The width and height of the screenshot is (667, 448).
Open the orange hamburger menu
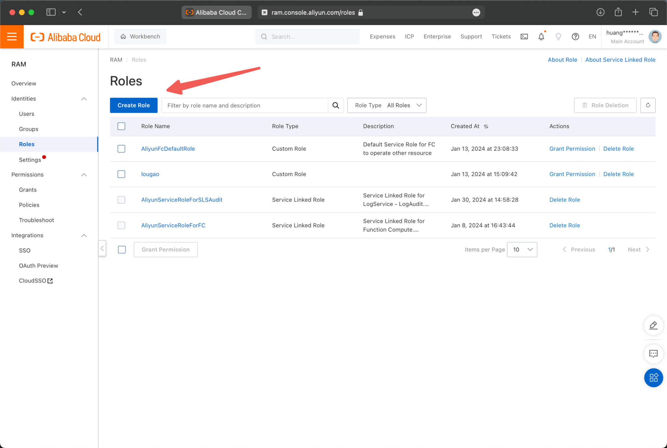pos(12,37)
